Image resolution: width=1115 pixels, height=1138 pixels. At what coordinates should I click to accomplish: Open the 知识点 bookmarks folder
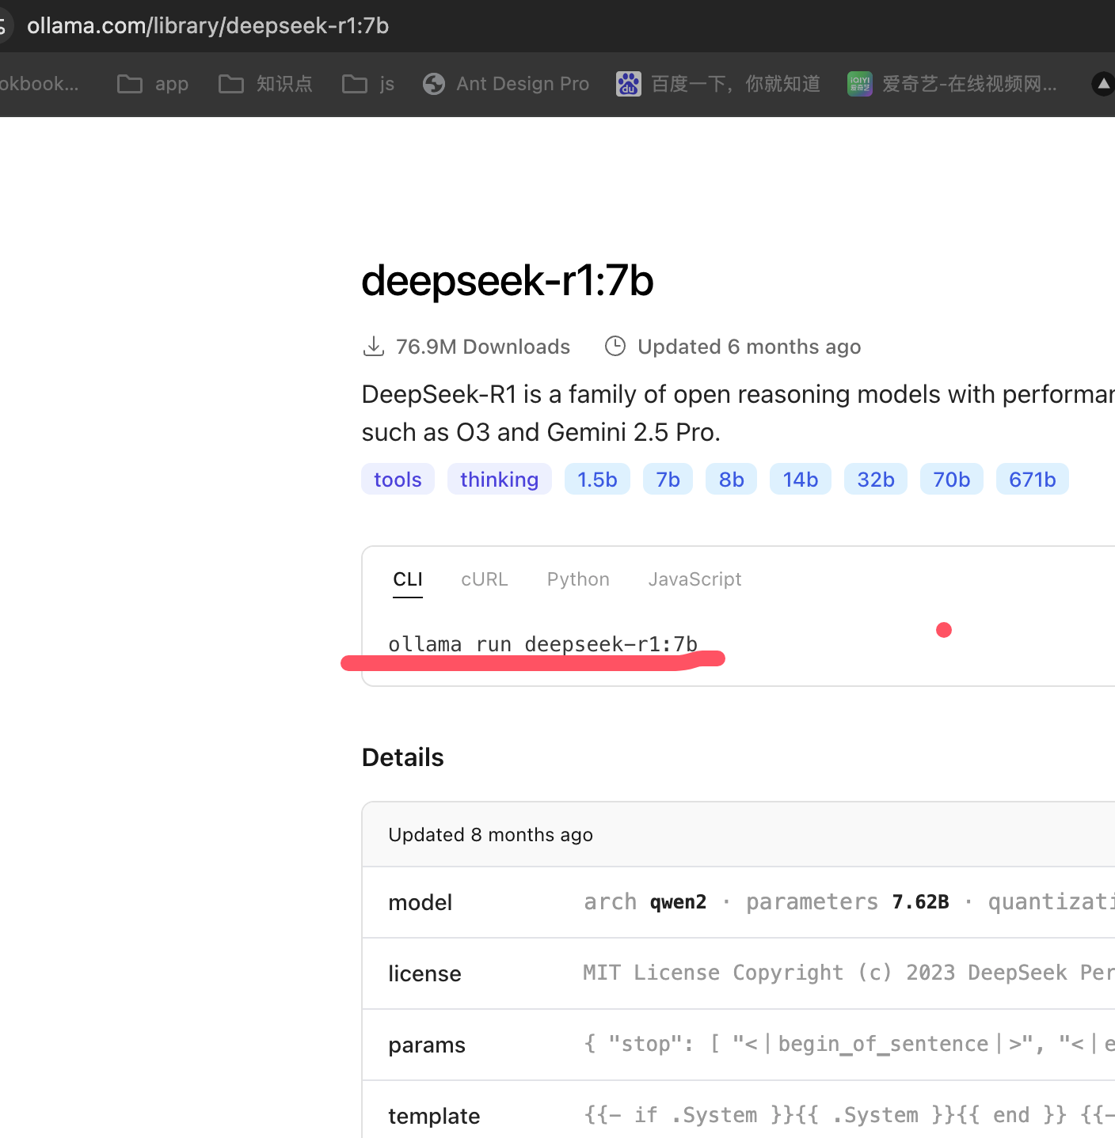[265, 84]
